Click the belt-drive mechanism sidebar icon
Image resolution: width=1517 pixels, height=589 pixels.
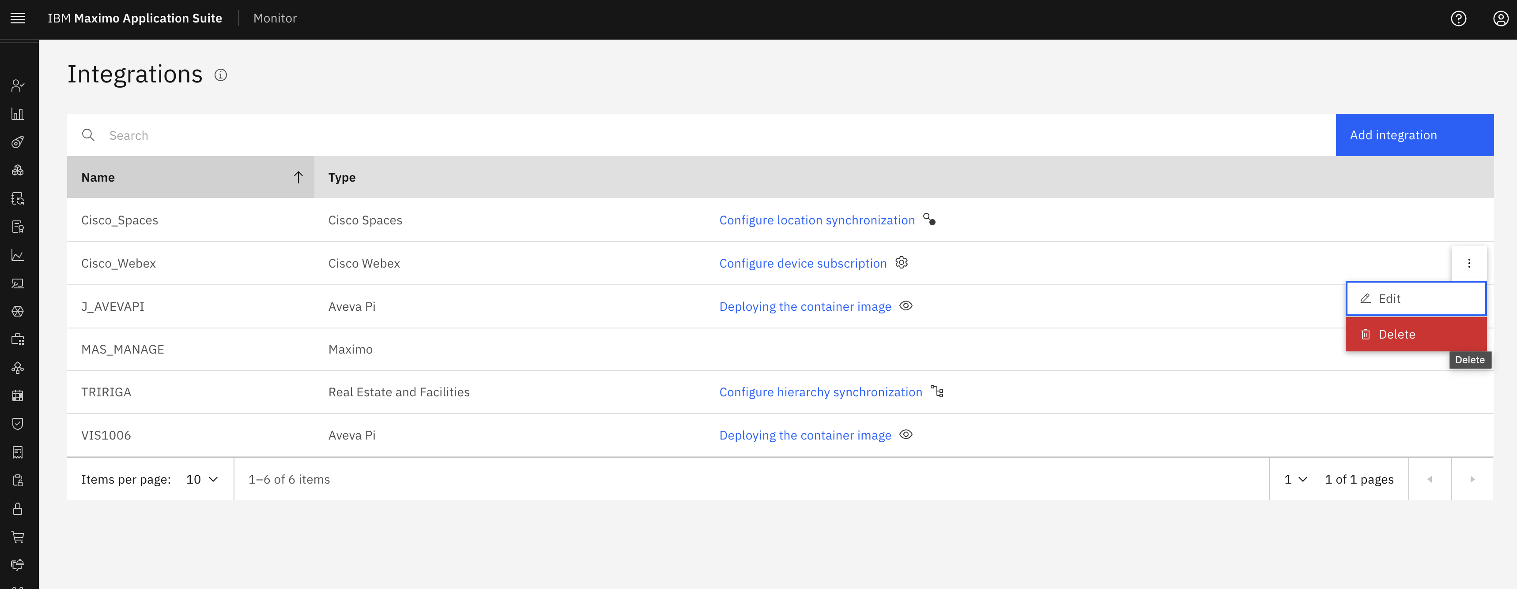coord(18,142)
